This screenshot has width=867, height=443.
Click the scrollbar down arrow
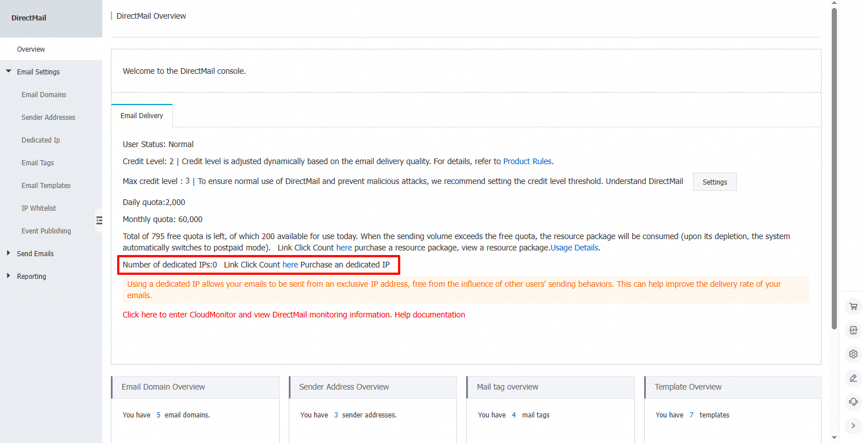pyautogui.click(x=834, y=438)
